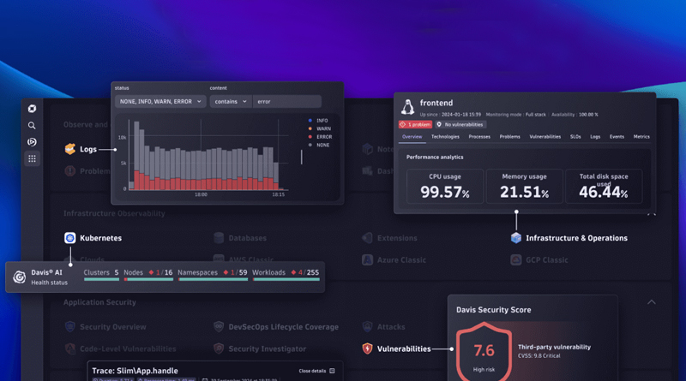
Task: Click the Problems app icon below Logs
Action: click(x=70, y=171)
